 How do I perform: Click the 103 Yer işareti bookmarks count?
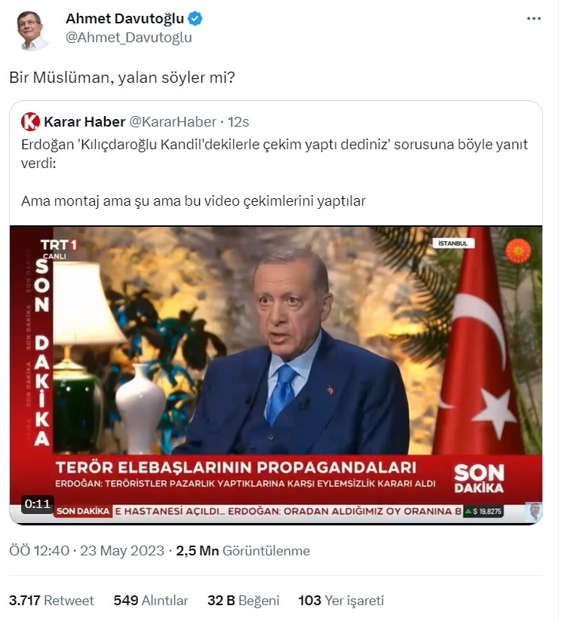[x=341, y=601]
